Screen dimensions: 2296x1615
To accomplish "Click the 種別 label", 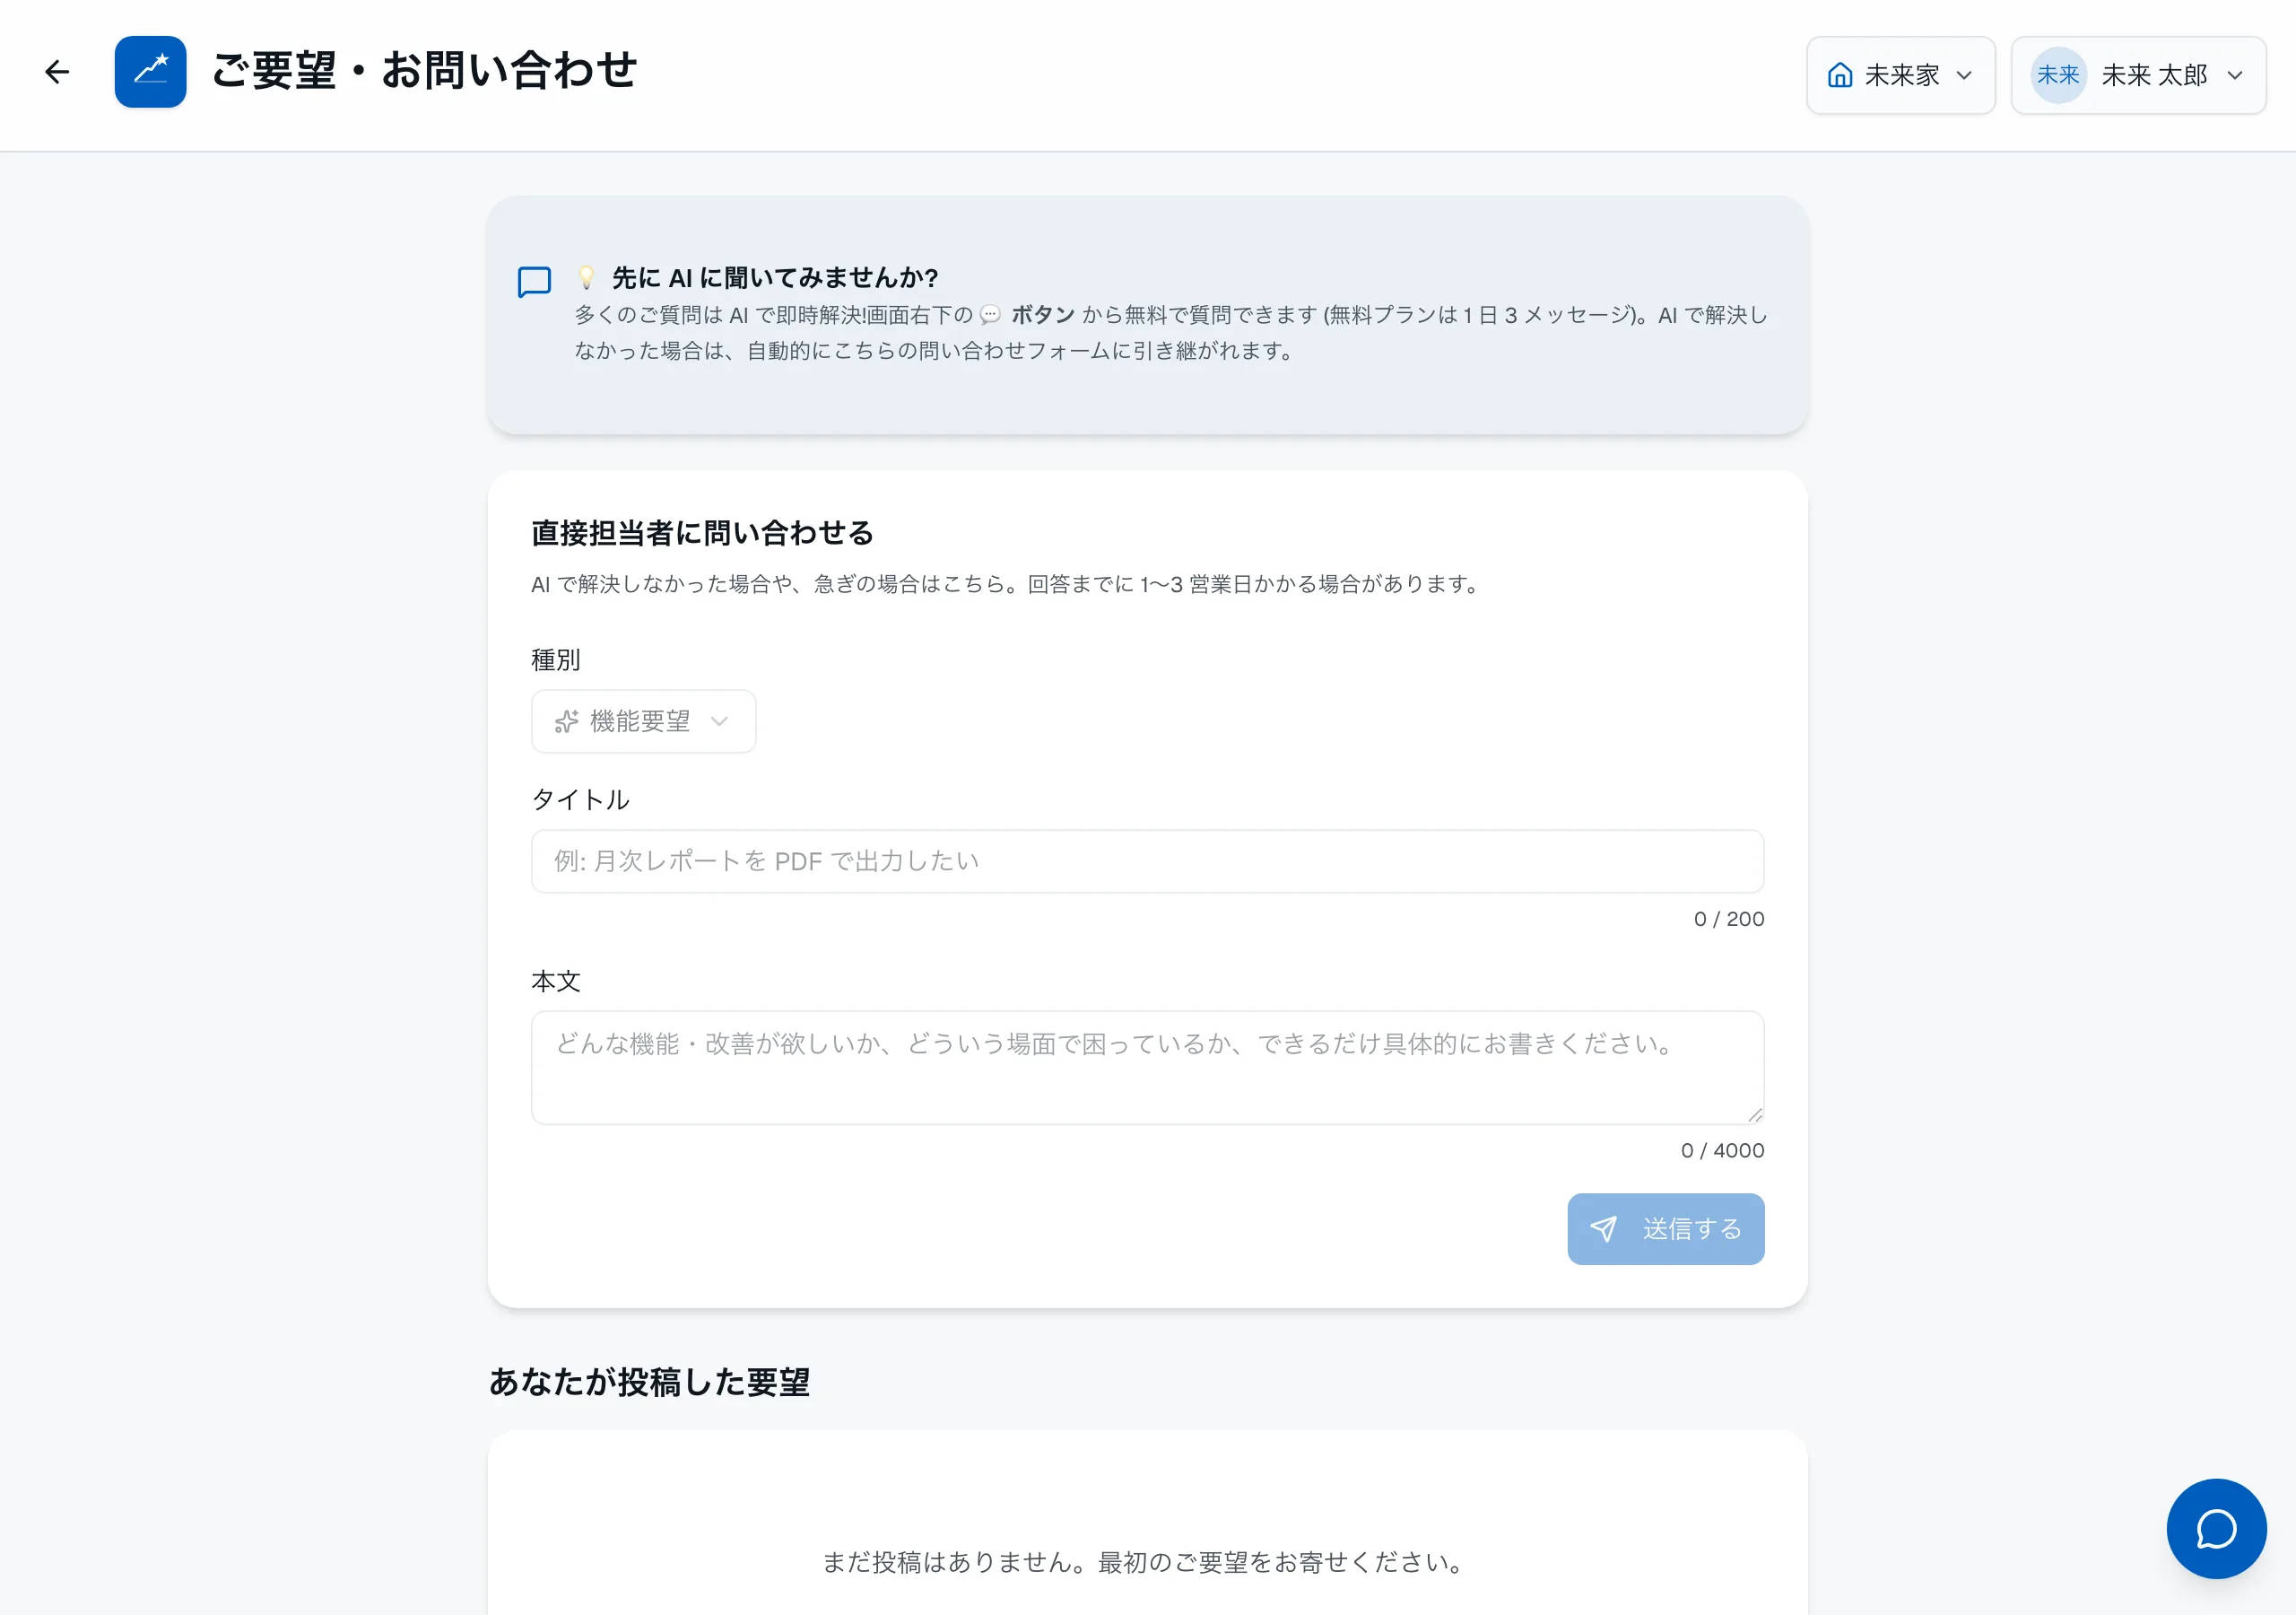I will [x=555, y=659].
